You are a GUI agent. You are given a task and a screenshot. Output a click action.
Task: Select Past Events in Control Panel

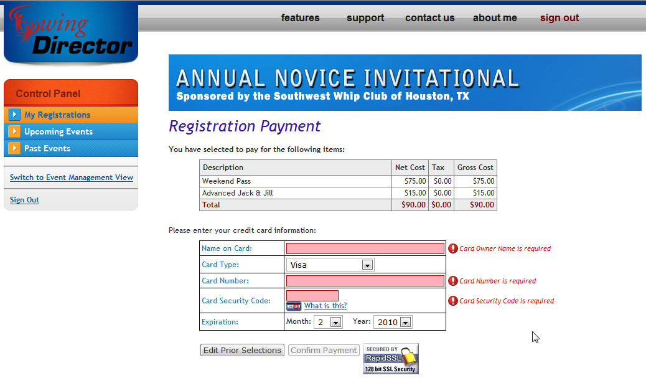(47, 148)
